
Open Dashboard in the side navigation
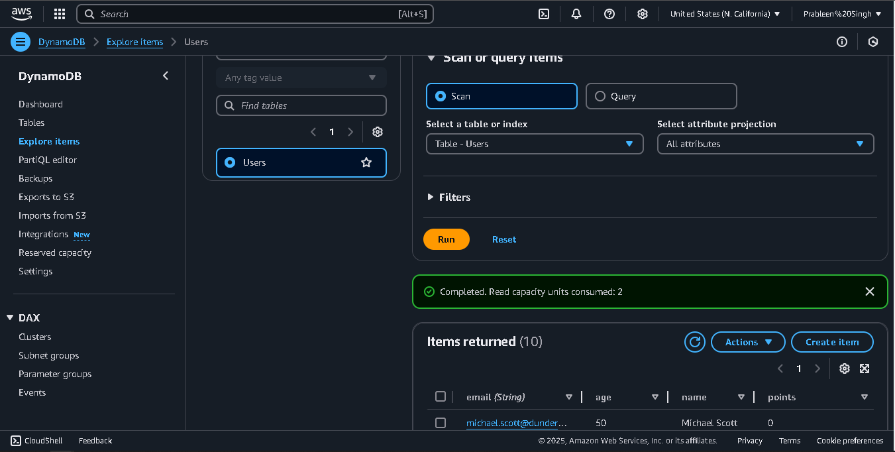tap(40, 104)
